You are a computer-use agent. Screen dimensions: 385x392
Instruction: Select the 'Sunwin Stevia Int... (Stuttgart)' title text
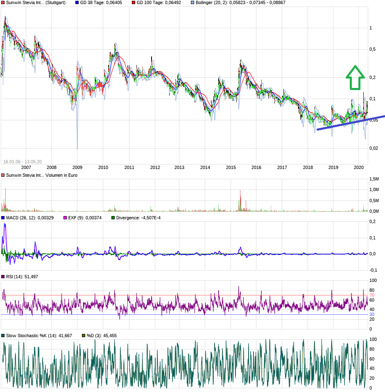click(36, 3)
